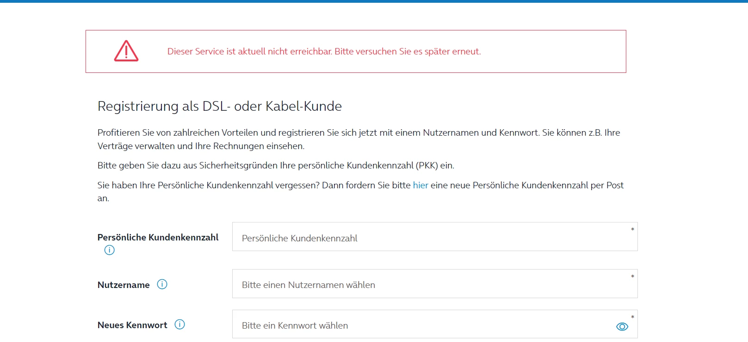Viewport: 748px width, 342px height.
Task: Click the Sicherheitsgründen instruction sentence
Action: pos(276,165)
